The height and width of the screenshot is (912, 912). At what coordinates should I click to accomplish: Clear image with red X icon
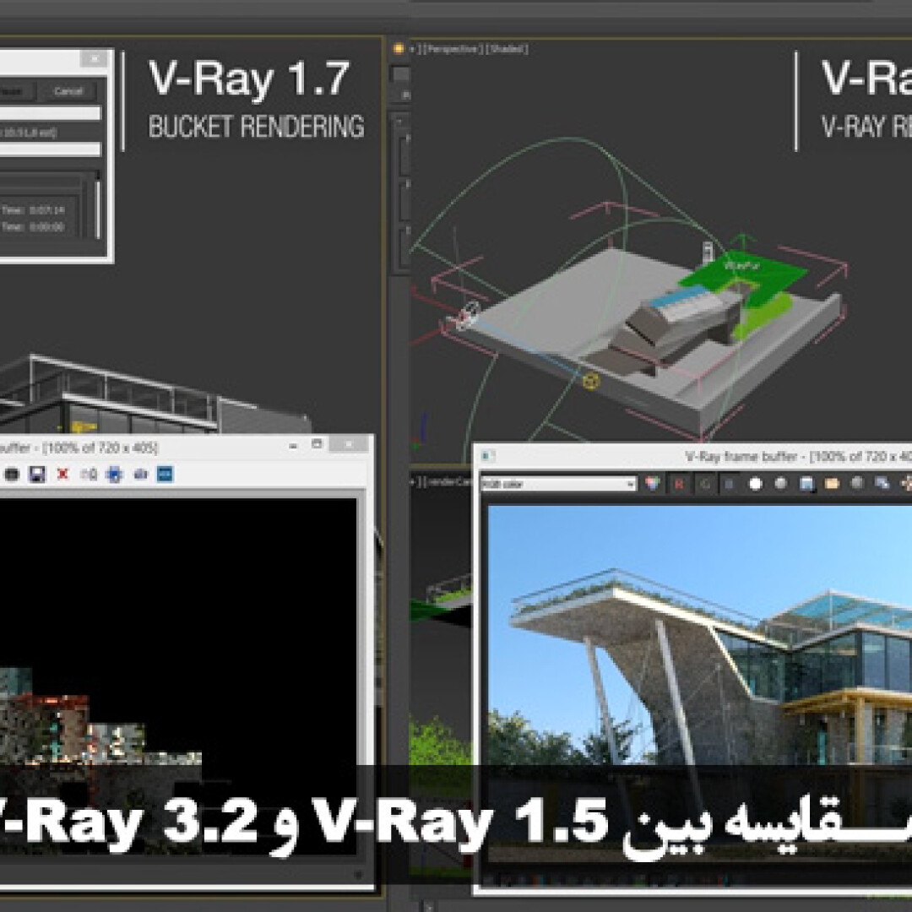click(62, 475)
